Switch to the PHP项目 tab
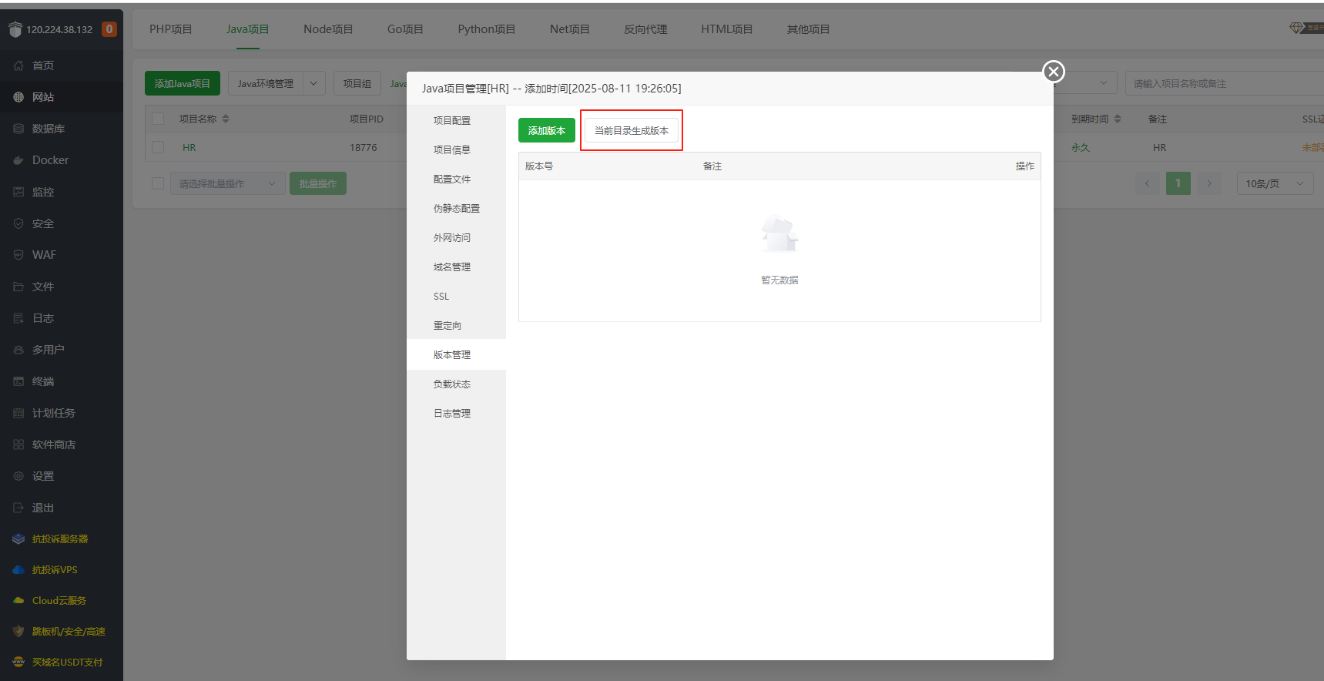Screen dimensions: 1324x681 pos(170,29)
